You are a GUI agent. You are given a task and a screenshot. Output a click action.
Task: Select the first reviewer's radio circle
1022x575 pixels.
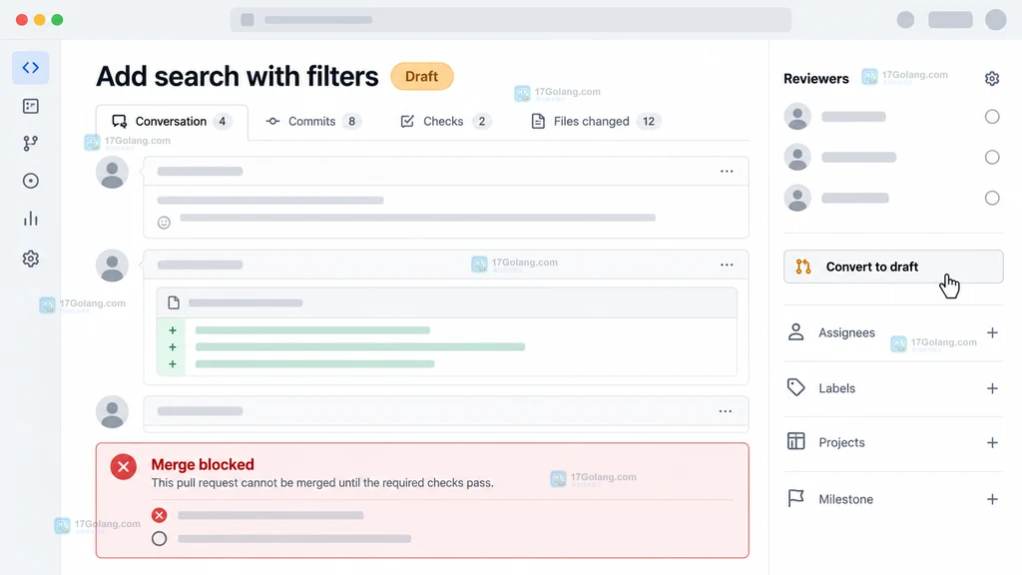point(992,117)
